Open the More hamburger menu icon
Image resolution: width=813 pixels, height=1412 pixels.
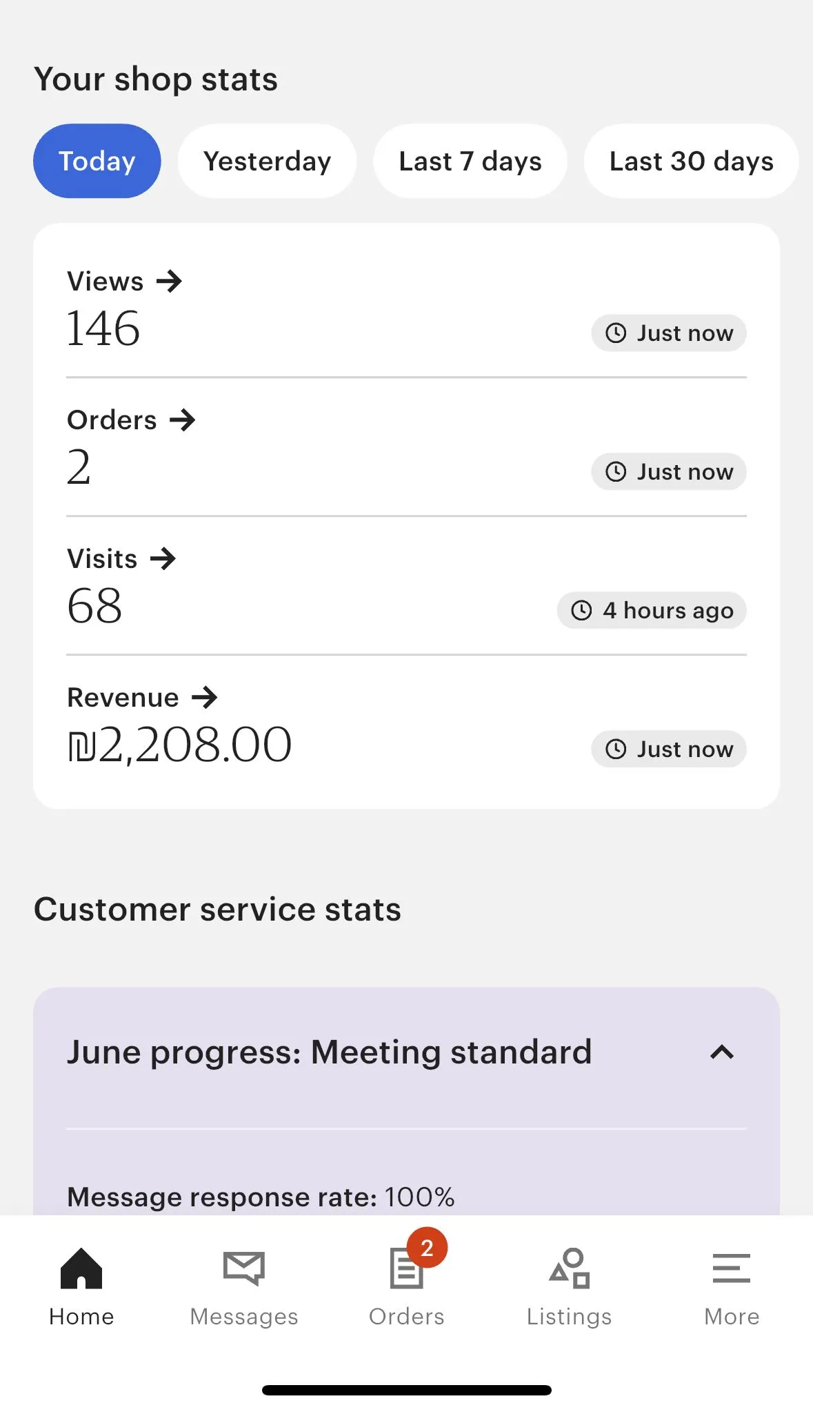(x=732, y=1268)
